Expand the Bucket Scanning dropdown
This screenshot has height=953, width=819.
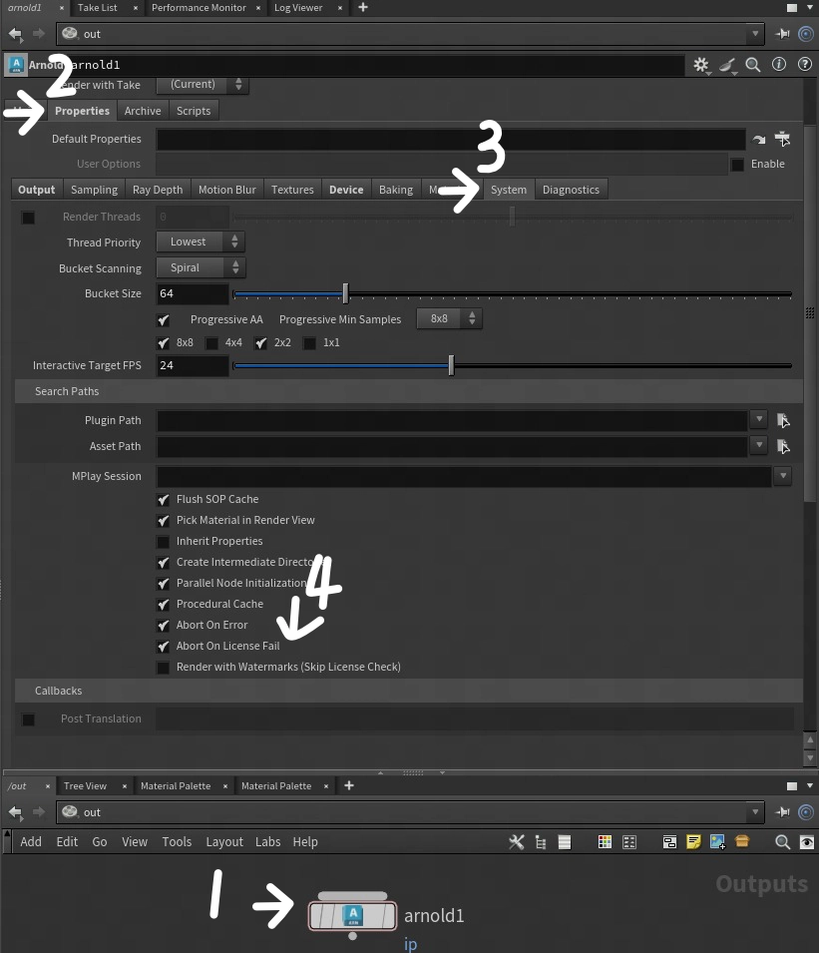tap(201, 268)
